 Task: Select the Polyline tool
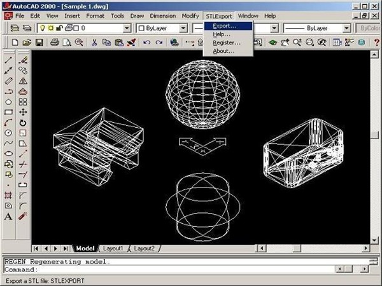8,92
